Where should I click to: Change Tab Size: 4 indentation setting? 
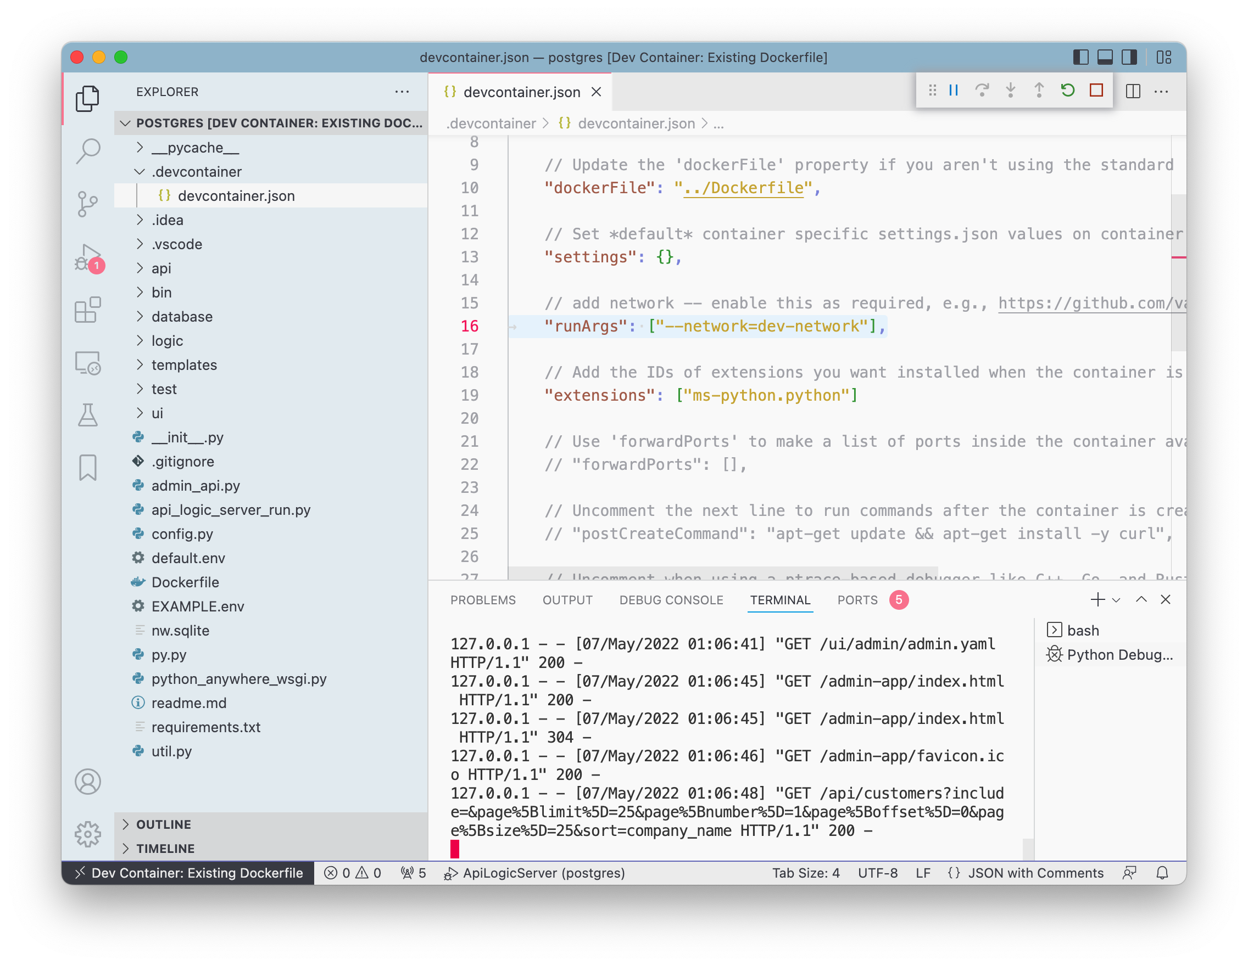pyautogui.click(x=806, y=873)
